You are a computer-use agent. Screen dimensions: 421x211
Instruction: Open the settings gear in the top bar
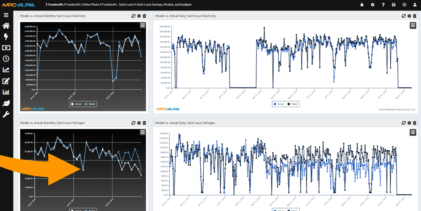pos(373,5)
